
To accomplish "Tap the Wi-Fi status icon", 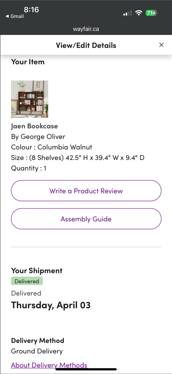I will [x=139, y=13].
